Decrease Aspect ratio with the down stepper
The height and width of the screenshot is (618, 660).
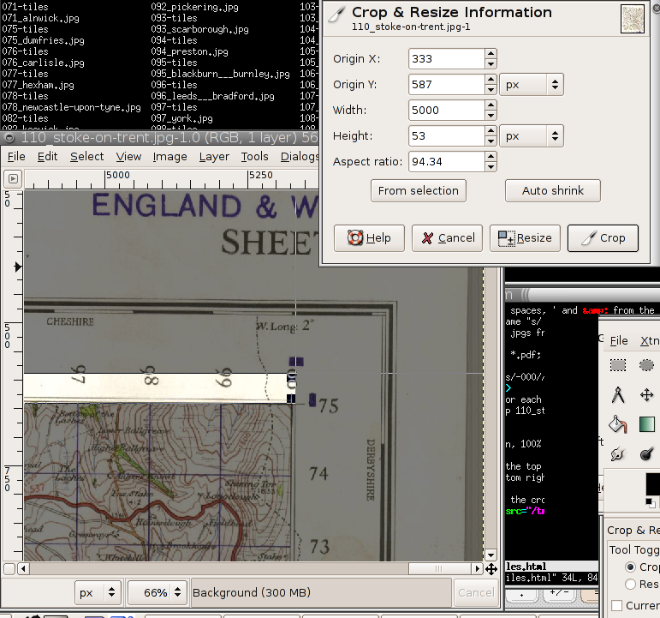[x=491, y=166]
